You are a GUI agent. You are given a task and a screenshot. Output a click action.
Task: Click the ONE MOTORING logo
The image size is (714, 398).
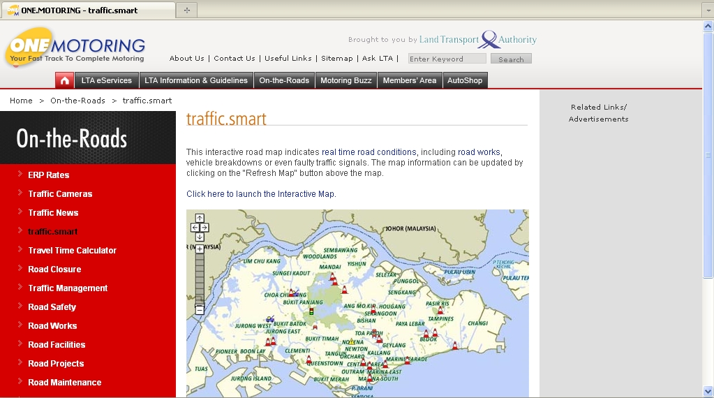pos(76,47)
